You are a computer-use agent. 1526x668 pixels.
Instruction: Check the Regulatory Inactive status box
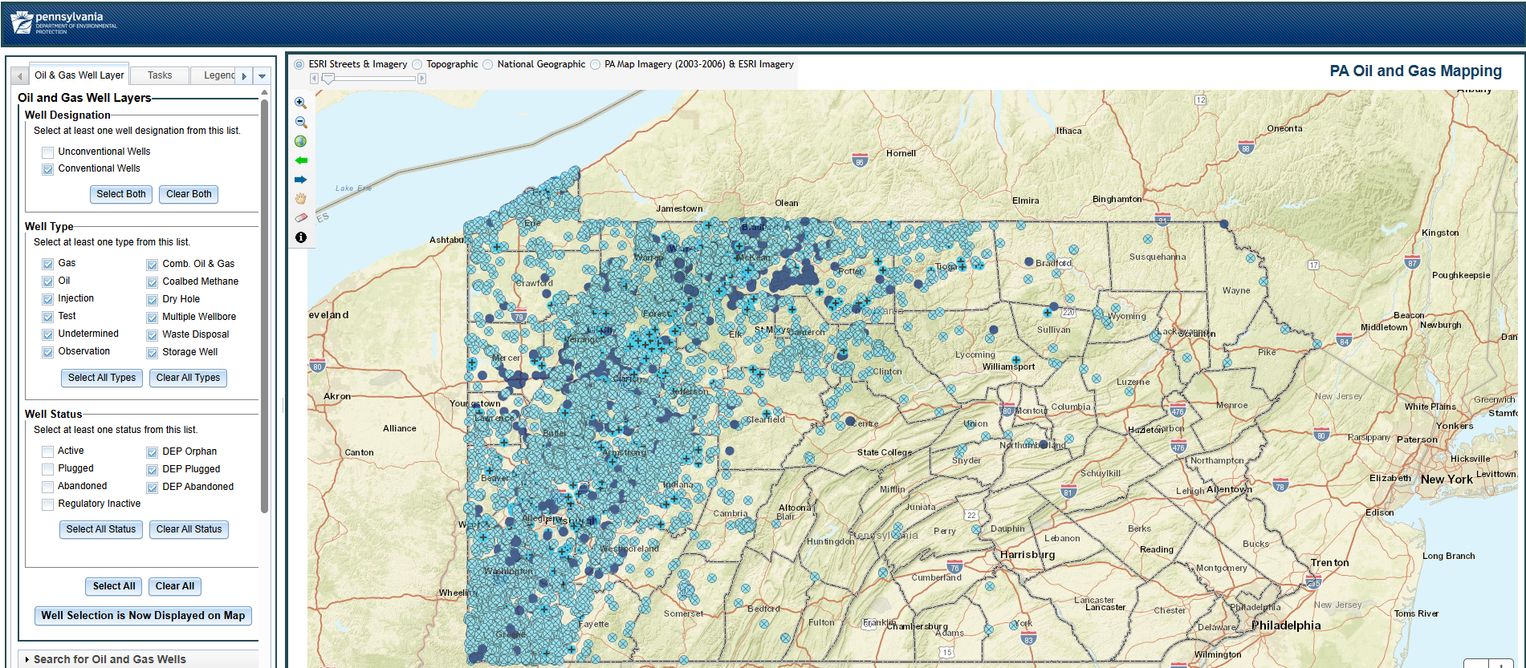pyautogui.click(x=48, y=504)
